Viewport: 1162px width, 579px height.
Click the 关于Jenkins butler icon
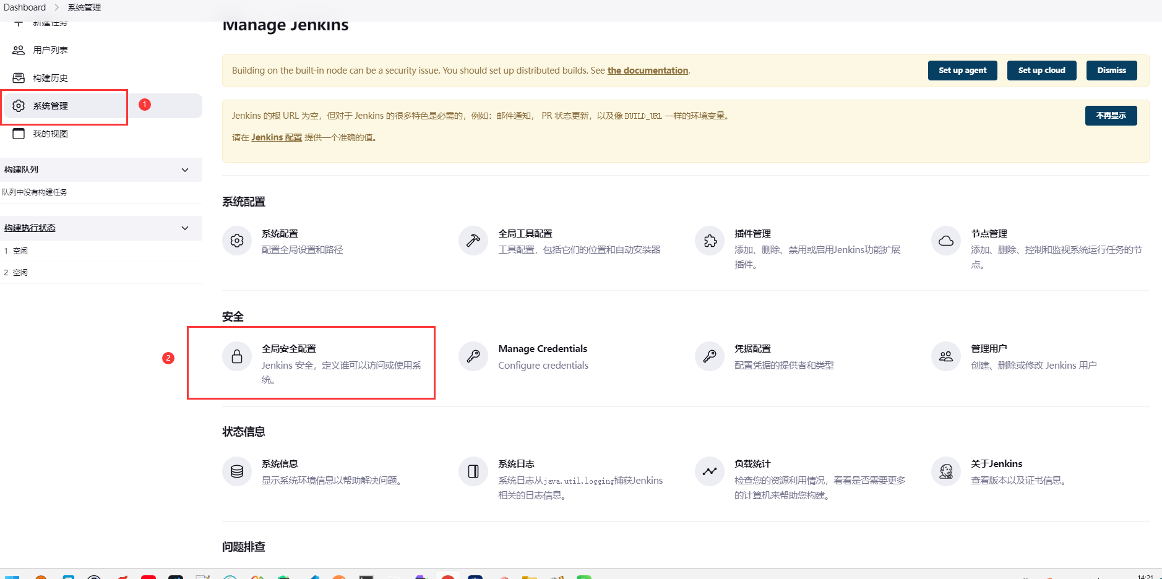[x=946, y=471]
